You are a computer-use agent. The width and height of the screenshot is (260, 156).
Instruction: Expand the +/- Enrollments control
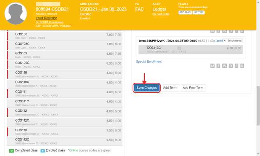pos(232,41)
